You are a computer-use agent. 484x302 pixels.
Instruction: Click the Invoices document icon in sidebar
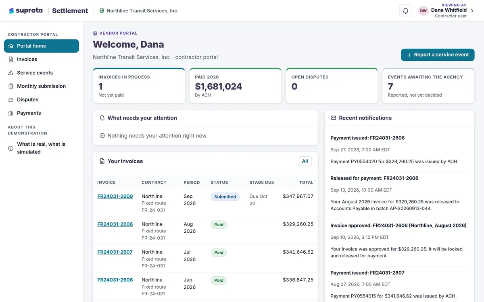point(11,59)
